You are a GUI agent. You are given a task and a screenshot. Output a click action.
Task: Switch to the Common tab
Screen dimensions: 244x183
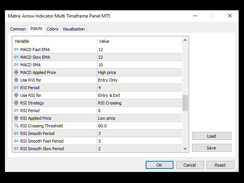tap(18, 29)
